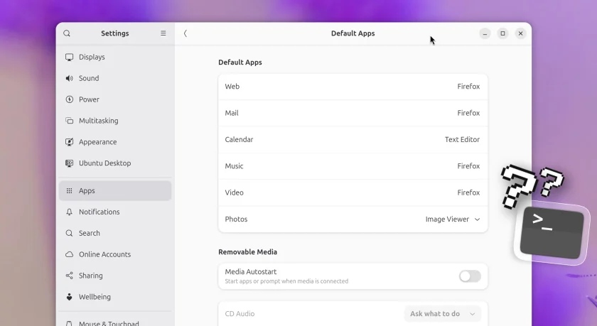Viewport: 597px width, 326px height.
Task: Click the Power lightning icon
Action: click(x=70, y=99)
